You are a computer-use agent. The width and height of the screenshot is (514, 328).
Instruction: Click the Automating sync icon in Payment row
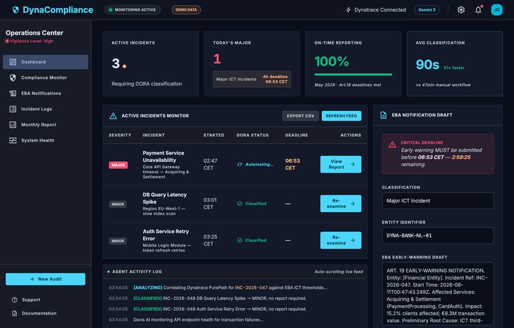pos(240,164)
